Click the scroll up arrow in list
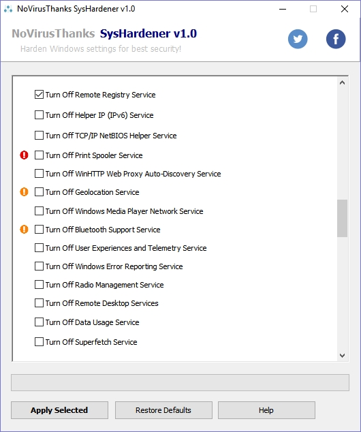This screenshot has height=432, width=361. 343,82
